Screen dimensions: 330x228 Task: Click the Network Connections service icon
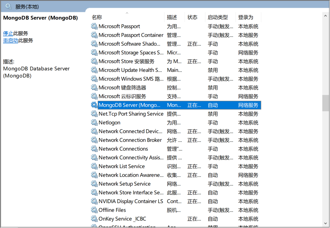[94, 149]
